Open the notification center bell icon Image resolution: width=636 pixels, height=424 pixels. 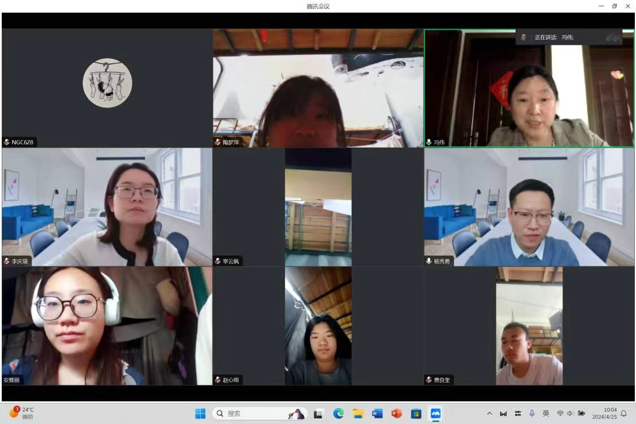pos(624,413)
